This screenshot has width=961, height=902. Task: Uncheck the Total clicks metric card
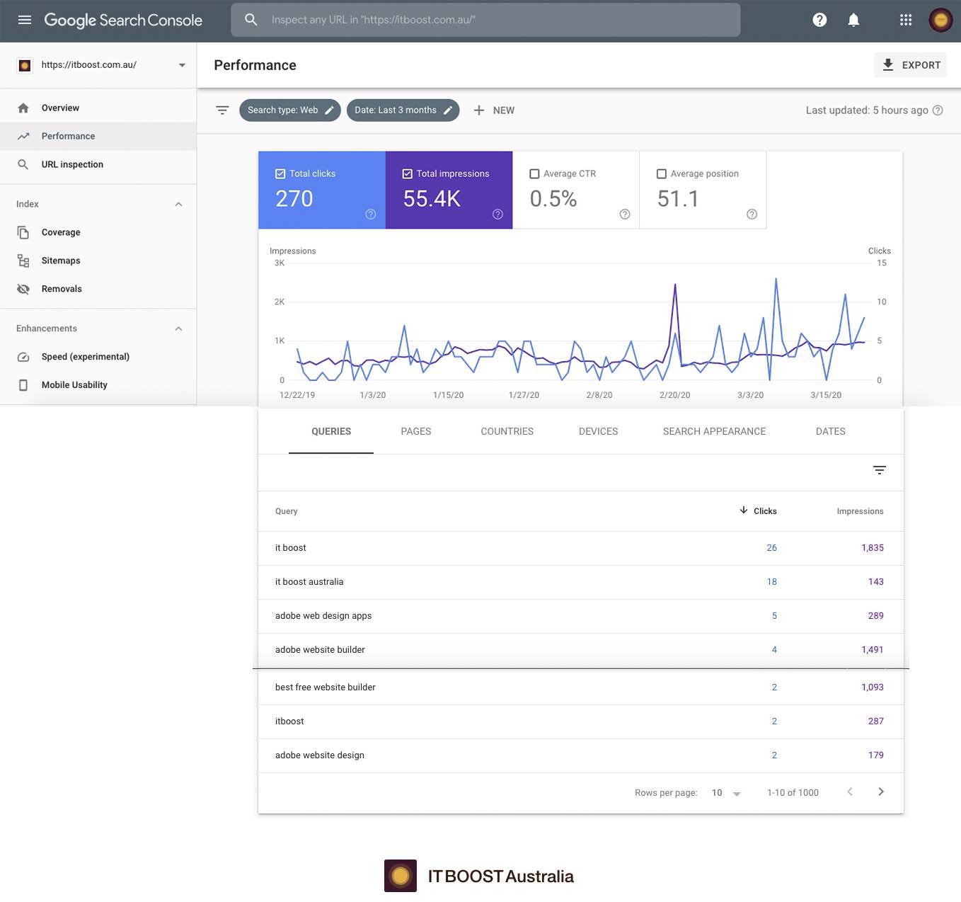[x=280, y=173]
